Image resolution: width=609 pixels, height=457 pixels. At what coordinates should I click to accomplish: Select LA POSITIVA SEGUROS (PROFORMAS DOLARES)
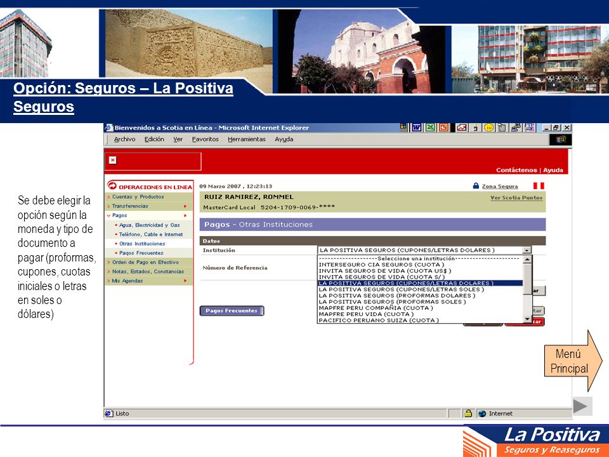point(420,296)
